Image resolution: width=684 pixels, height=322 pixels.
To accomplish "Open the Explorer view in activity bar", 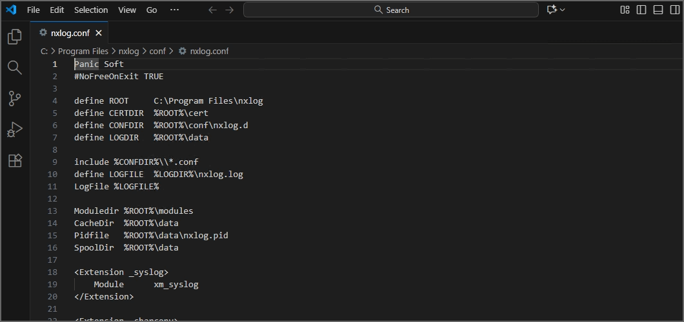I will 14,37.
